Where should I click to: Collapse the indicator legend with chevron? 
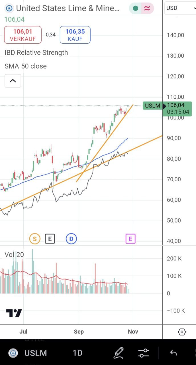13,81
